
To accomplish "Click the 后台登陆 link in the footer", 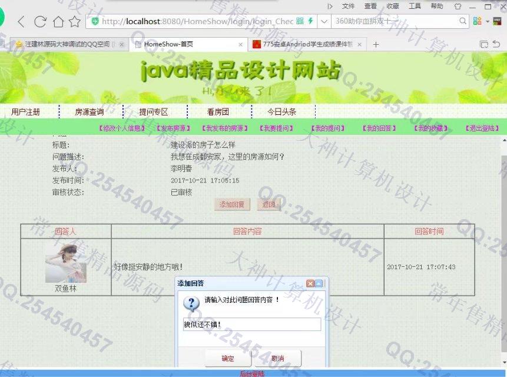I will pos(252,374).
